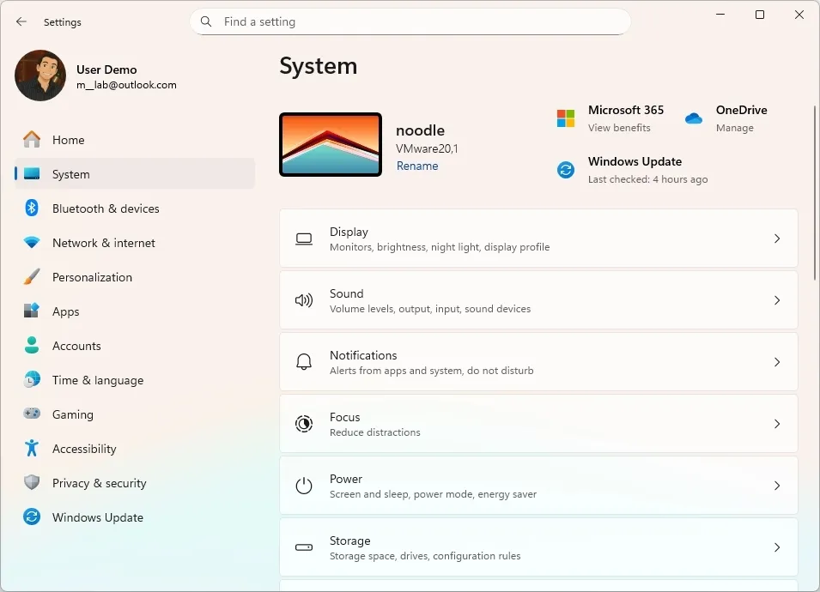Expand the Sound settings chevron
Screen dimensions: 820x592
pos(776,300)
